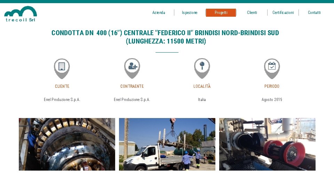This screenshot has width=334, height=188.
Task: Click the Contraente person-plus pin icon
Action: (x=132, y=69)
